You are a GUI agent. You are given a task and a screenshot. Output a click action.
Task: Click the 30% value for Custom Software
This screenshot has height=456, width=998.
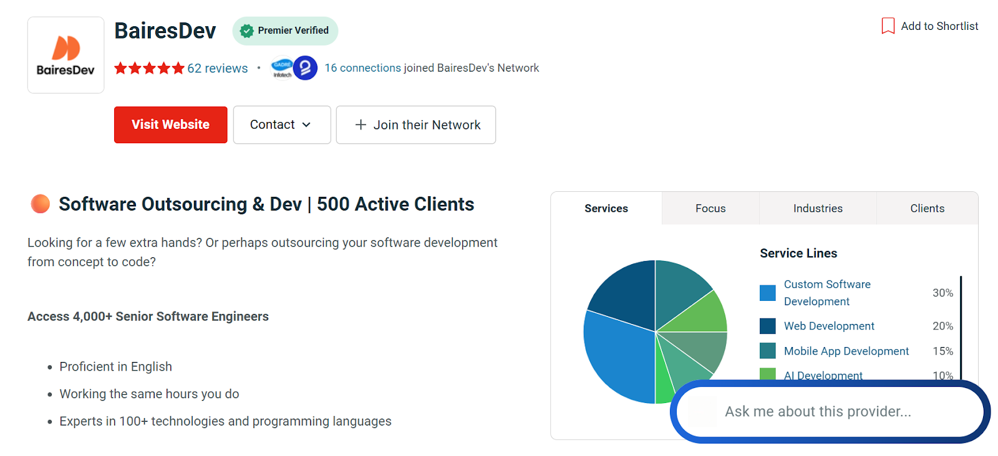pyautogui.click(x=942, y=293)
